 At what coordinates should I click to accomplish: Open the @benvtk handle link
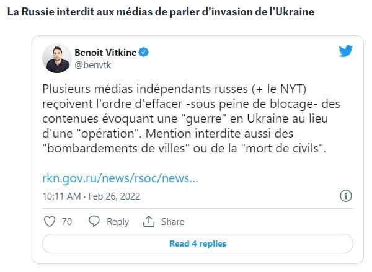92,64
